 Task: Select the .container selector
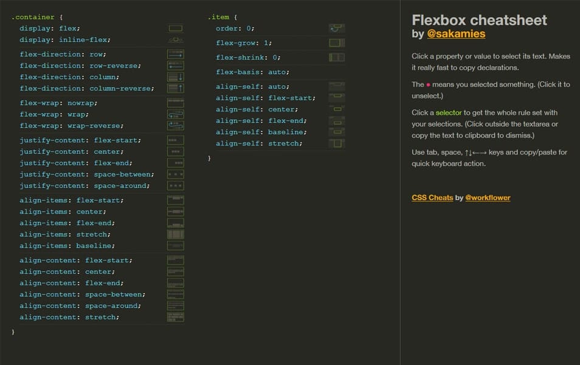point(33,16)
